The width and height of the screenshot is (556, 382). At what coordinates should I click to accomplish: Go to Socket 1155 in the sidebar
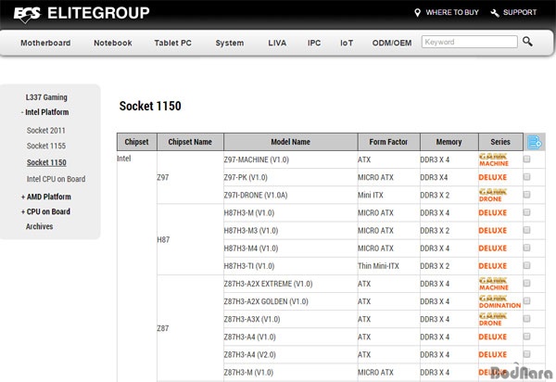point(46,146)
